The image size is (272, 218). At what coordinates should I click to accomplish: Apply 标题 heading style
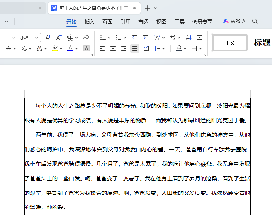pos(262,43)
